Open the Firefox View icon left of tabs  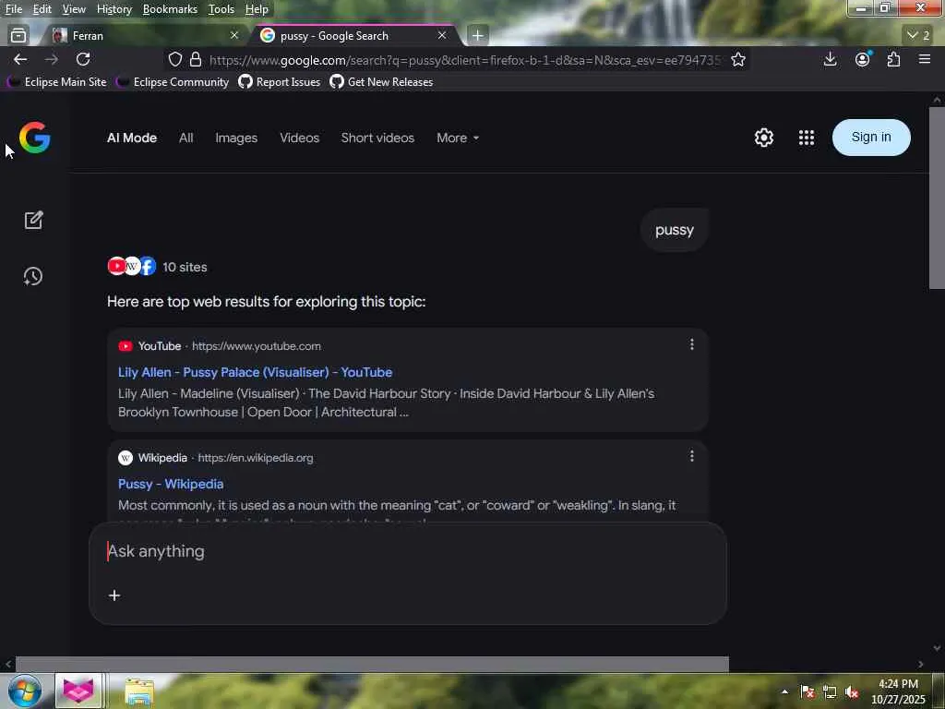point(18,36)
